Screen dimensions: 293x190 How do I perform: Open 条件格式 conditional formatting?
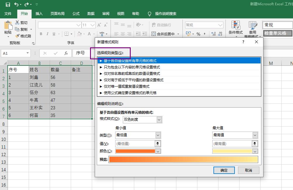[x=236, y=28]
